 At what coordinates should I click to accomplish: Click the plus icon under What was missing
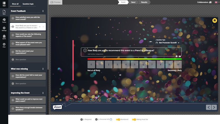pos(13,84)
